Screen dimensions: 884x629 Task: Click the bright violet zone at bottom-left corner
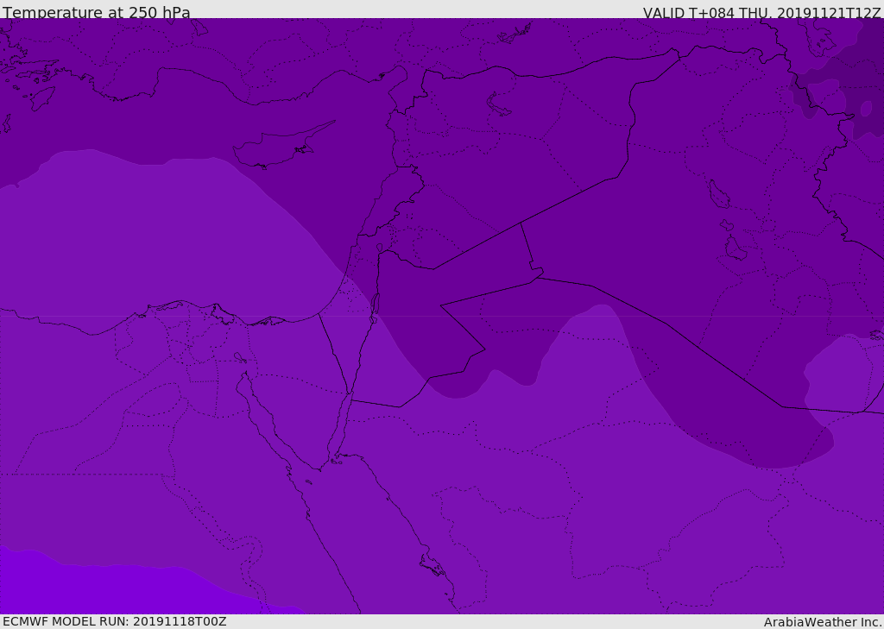(113, 589)
